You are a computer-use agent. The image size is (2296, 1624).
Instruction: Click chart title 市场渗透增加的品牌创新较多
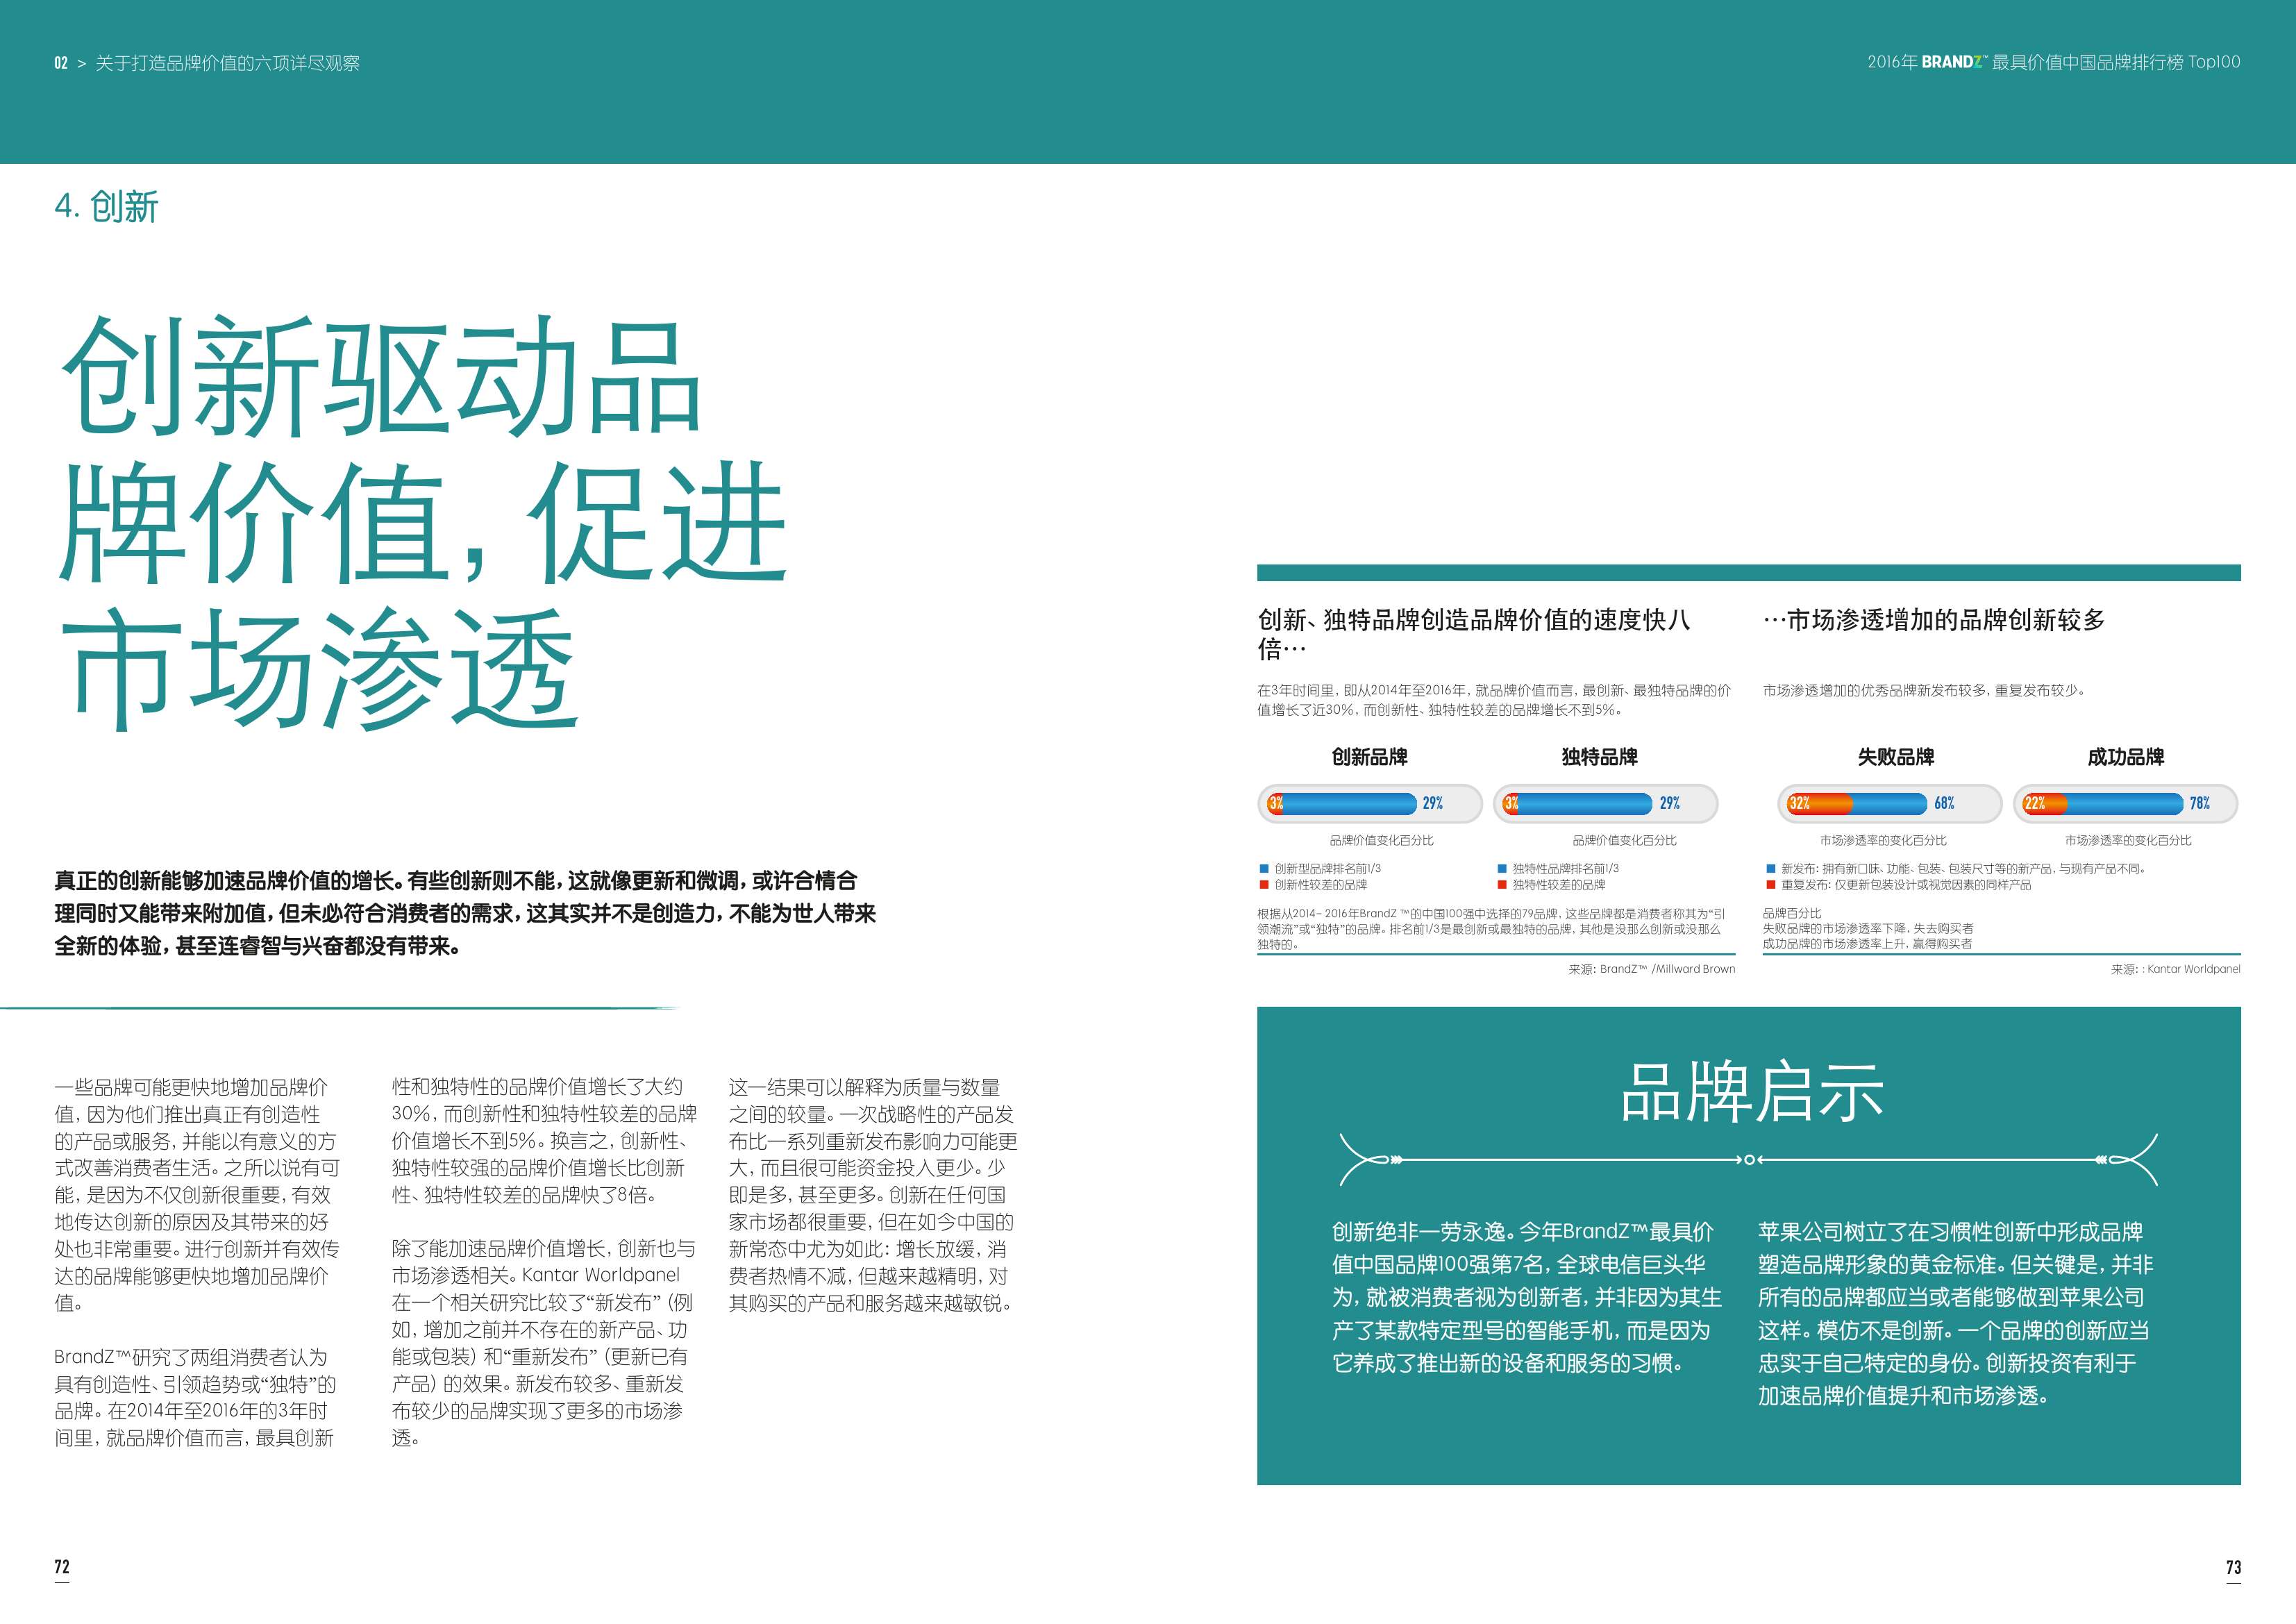[1934, 620]
